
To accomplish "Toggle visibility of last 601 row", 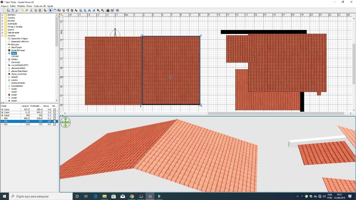I will [55, 124].
